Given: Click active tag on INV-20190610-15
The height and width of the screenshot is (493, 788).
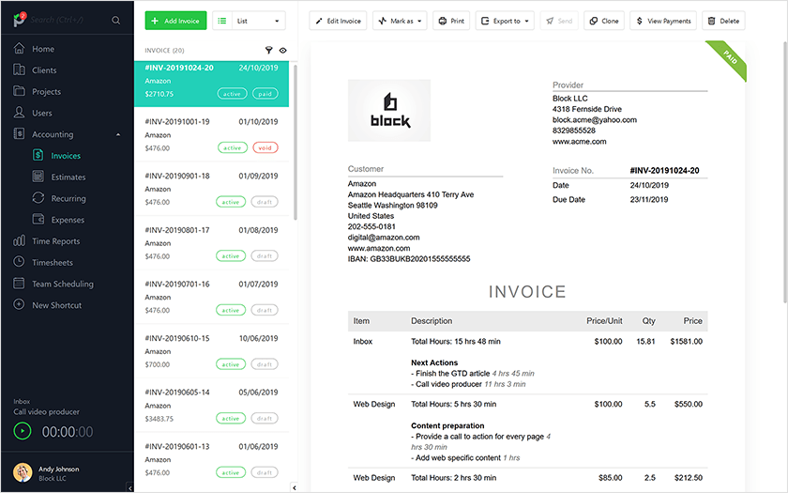Looking at the screenshot, I should (231, 364).
